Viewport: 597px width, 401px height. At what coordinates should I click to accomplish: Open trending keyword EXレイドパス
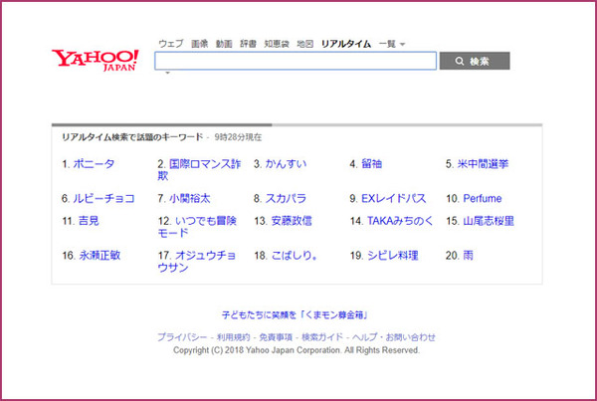click(x=393, y=198)
